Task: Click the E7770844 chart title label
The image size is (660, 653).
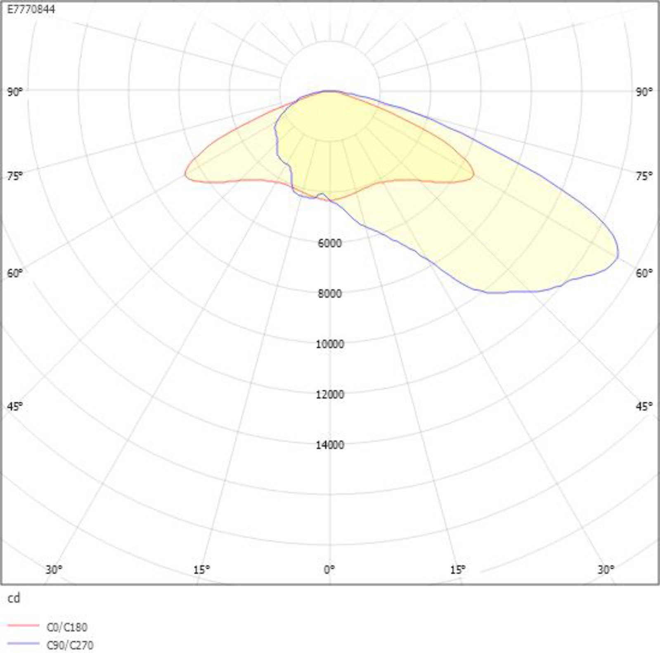Action: click(31, 9)
